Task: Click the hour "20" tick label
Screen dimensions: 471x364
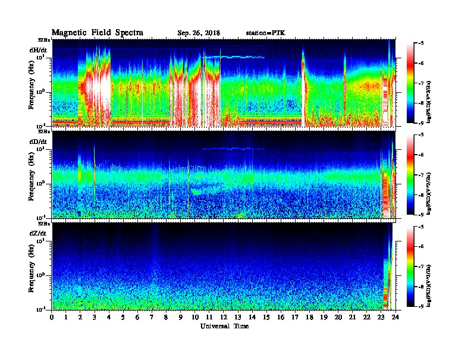Action: click(338, 317)
